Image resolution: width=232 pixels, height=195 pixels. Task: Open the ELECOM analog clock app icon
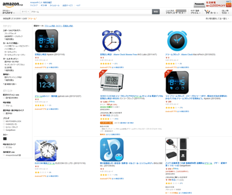[46, 151]
